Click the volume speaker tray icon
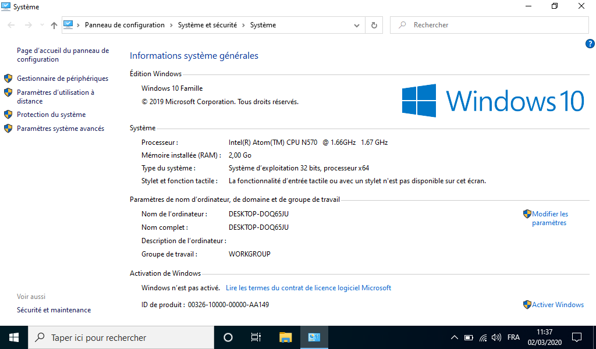Image resolution: width=596 pixels, height=349 pixels. [496, 337]
